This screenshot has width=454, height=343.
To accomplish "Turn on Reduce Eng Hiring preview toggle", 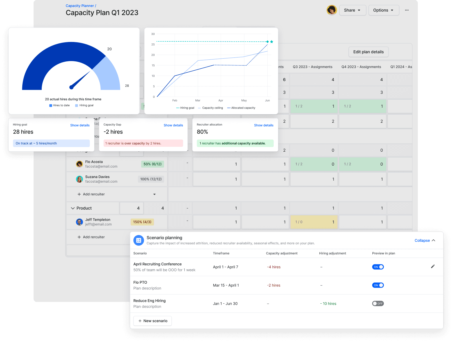I will 378,303.
